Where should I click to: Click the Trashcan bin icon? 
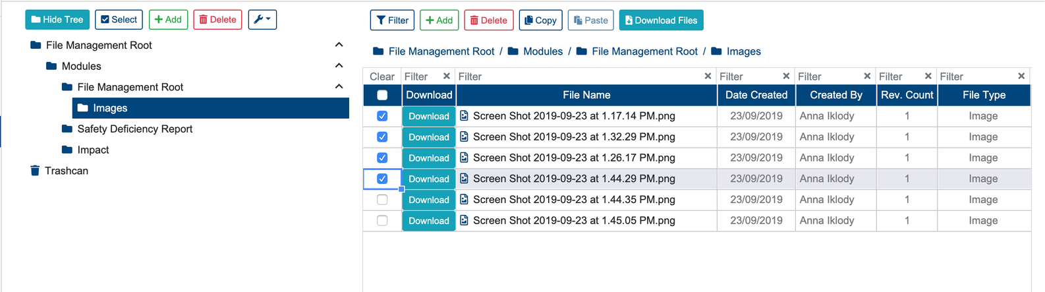35,171
